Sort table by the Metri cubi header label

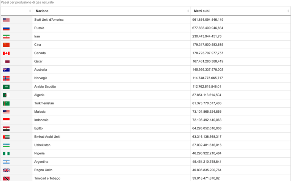point(202,11)
